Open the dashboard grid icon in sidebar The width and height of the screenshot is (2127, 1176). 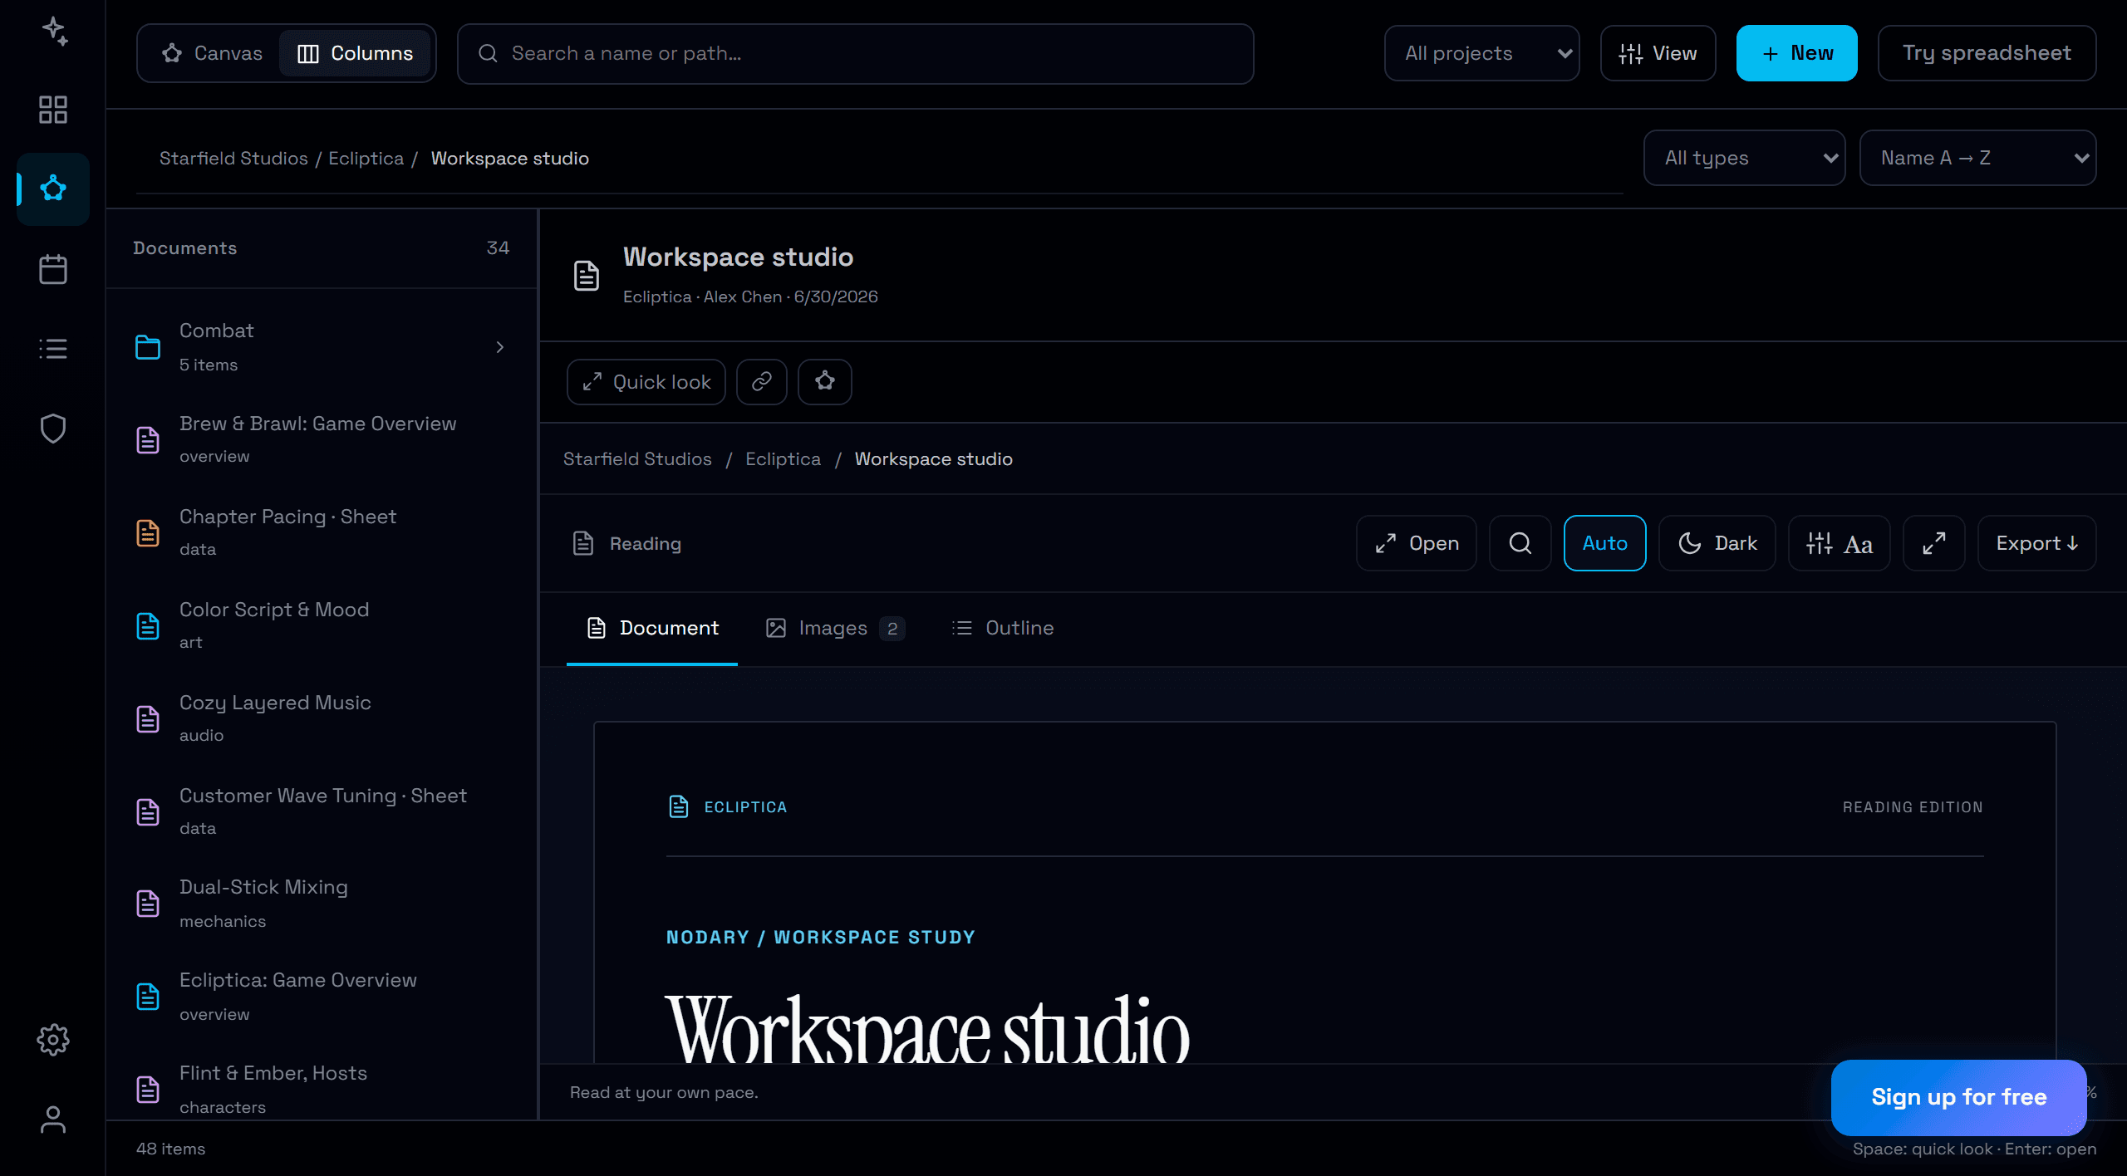coord(53,110)
